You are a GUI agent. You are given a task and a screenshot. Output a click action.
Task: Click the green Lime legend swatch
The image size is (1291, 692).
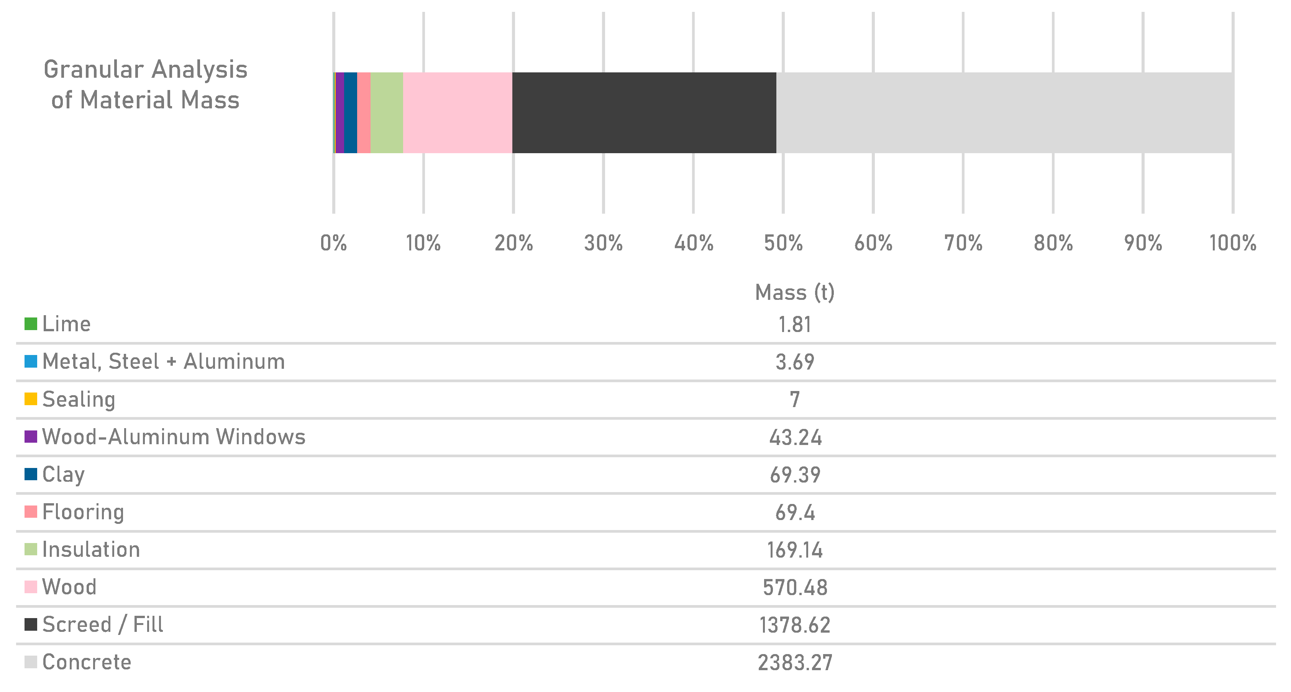(31, 324)
